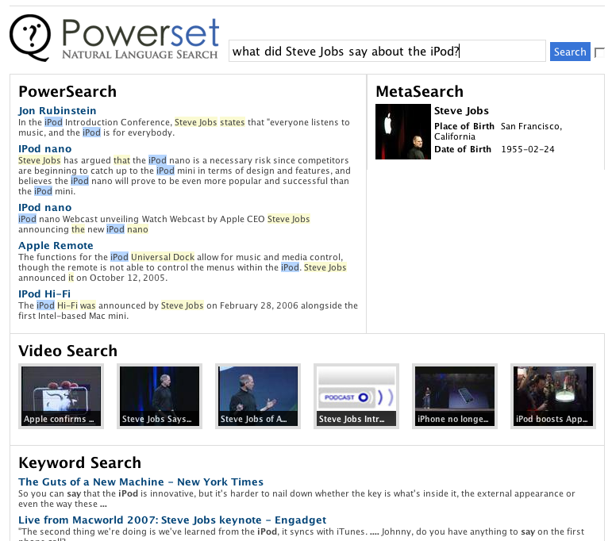Click the PowerSearch section heading
Image resolution: width=612 pixels, height=541 pixels.
coord(67,92)
